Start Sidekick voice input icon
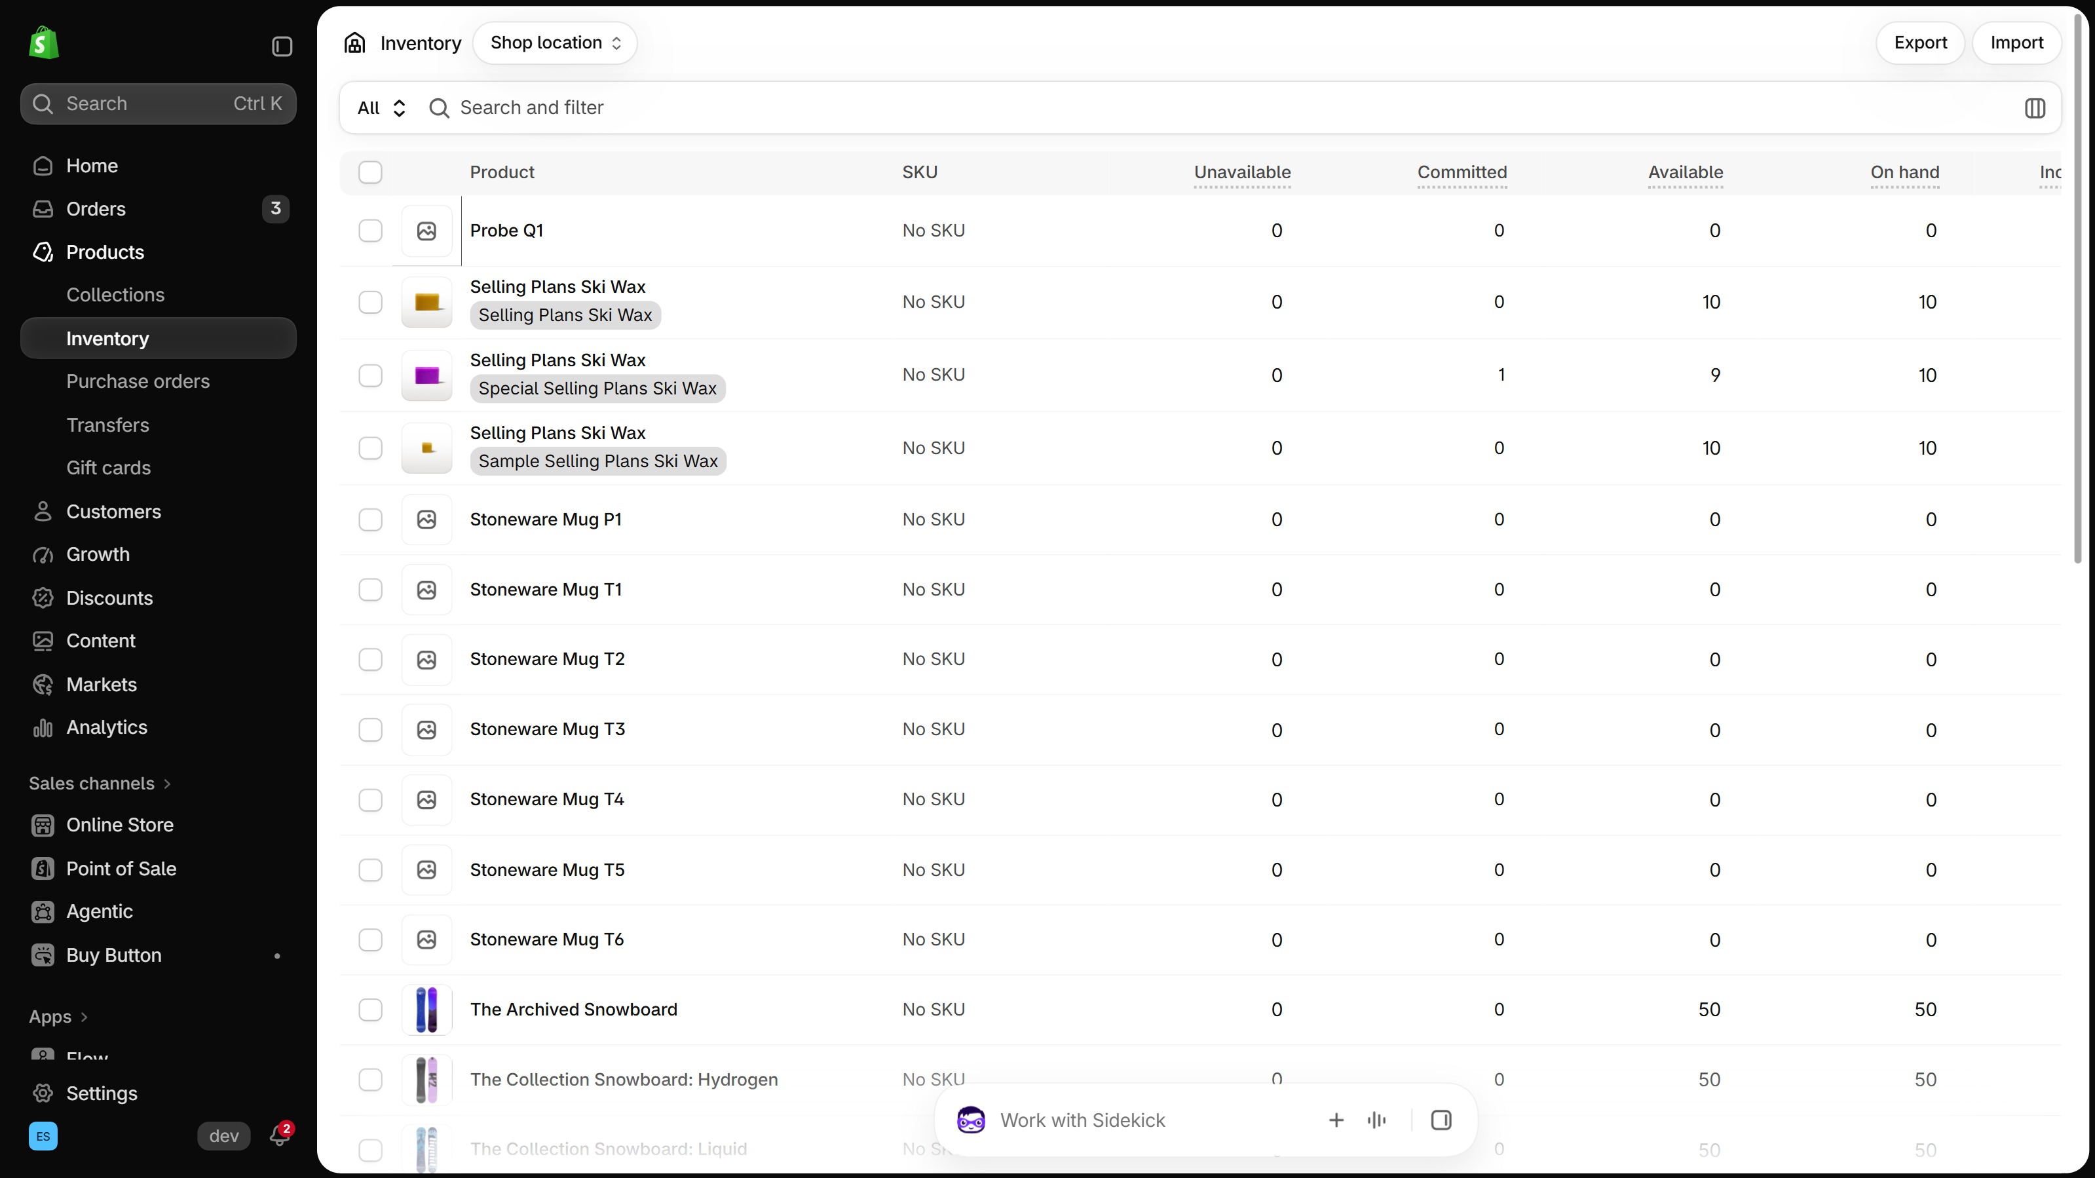 coord(1376,1120)
